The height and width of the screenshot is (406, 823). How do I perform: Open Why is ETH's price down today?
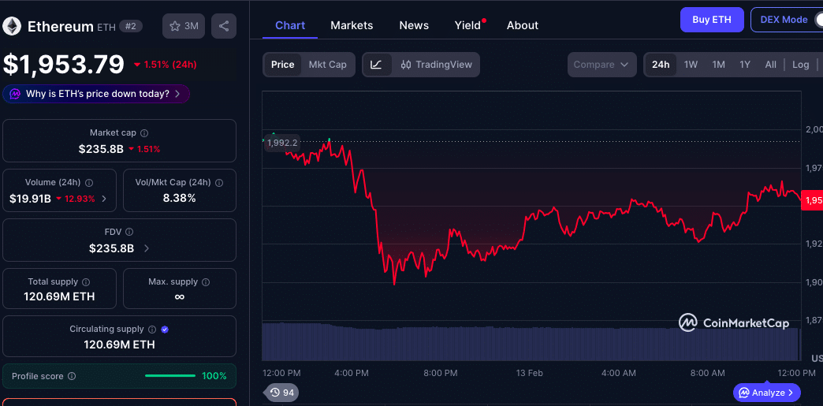(96, 94)
